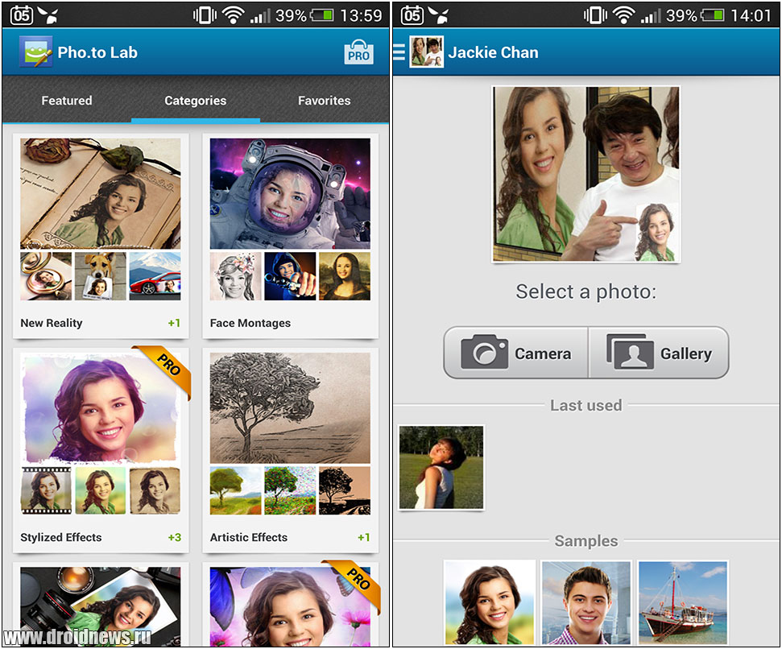Select the old book portrait main thumbnail

point(101,193)
